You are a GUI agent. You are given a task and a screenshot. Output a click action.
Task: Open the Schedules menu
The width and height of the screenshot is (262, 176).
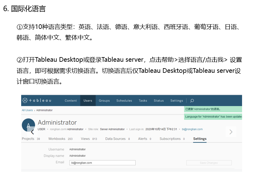(124, 100)
